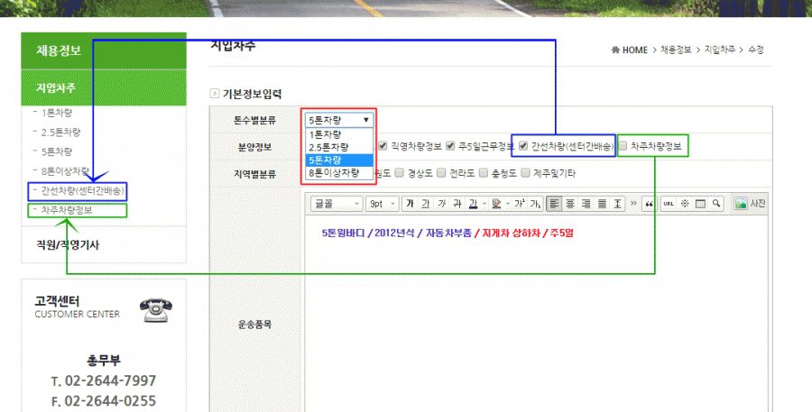This screenshot has height=412, width=812.
Task: Open the background color palette arrow
Action: 507,204
